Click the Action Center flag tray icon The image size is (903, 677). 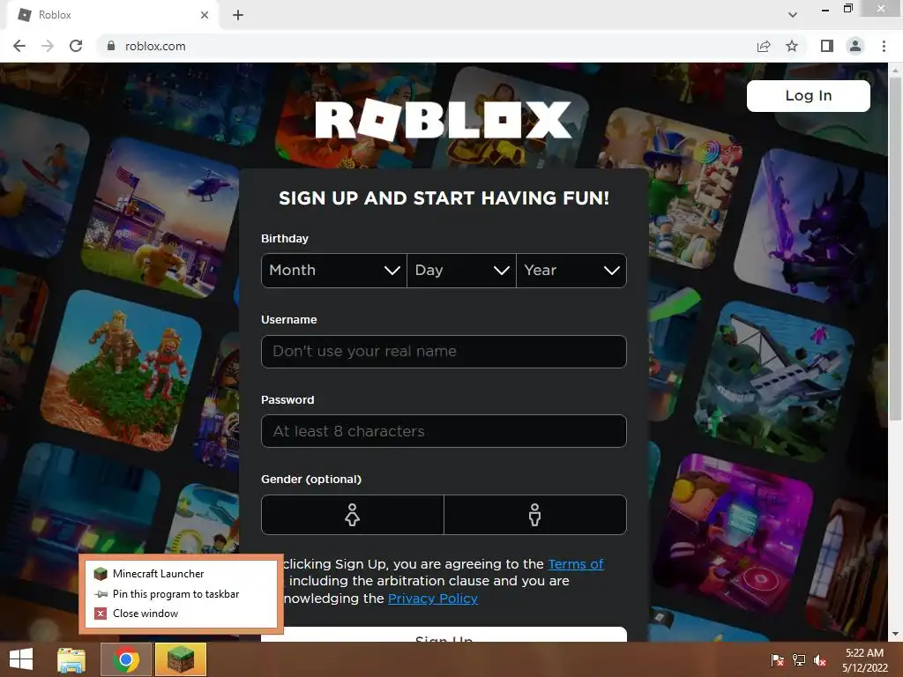pyautogui.click(x=777, y=660)
